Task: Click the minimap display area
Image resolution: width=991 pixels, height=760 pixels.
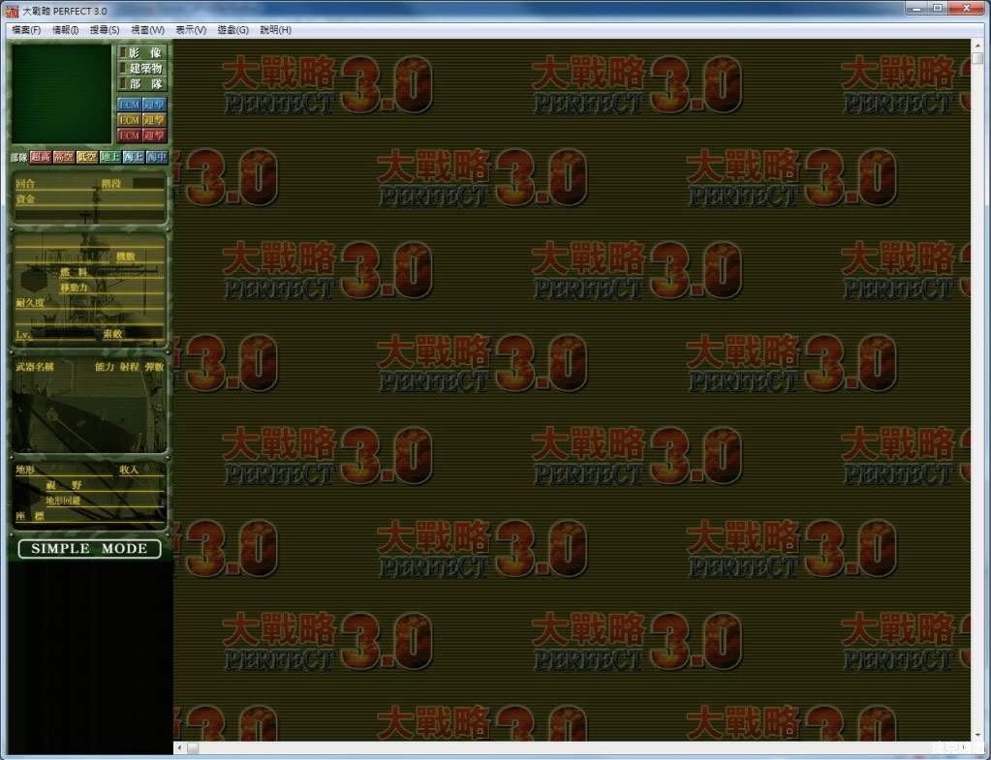Action: click(62, 94)
